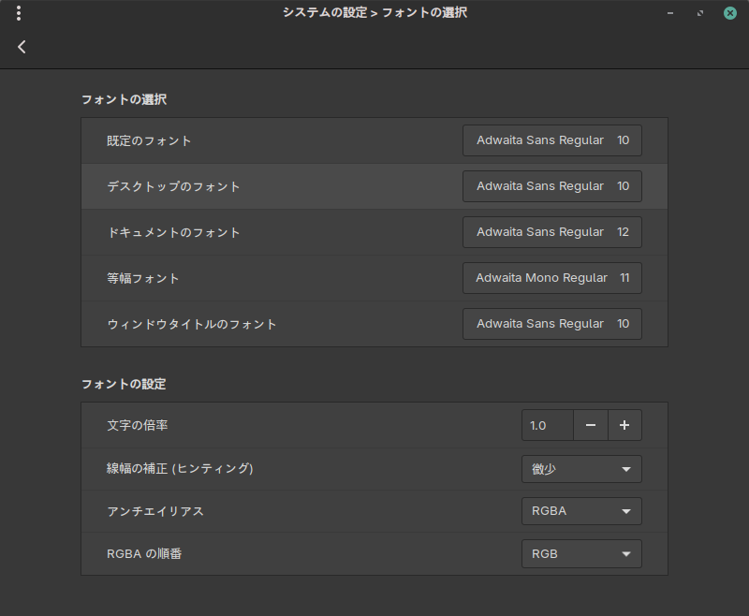Select the 線幅の補正 (ヒンティング) label
The width and height of the screenshot is (749, 616).
pos(180,468)
